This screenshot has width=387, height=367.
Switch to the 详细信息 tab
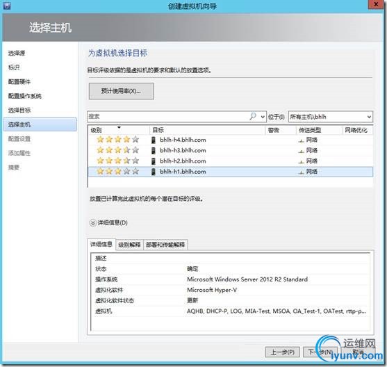(x=101, y=245)
